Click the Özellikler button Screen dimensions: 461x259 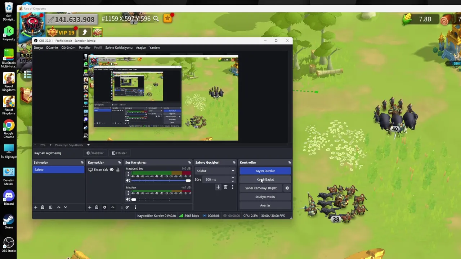[95, 153]
